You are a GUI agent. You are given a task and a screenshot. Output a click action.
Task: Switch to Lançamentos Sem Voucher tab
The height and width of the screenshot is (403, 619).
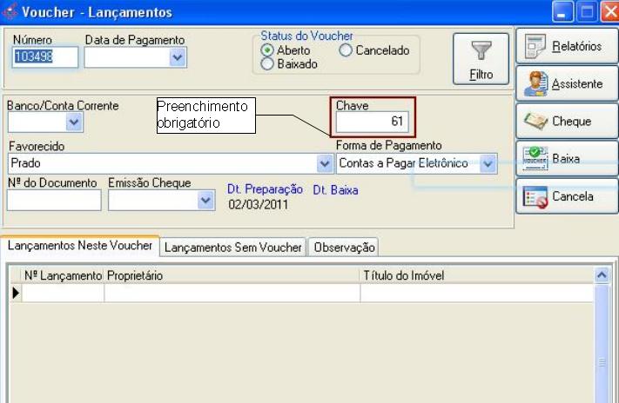pyautogui.click(x=233, y=248)
